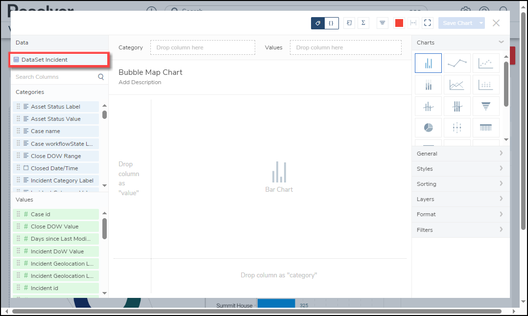Select the pie chart type
528x316 pixels.
428,128
